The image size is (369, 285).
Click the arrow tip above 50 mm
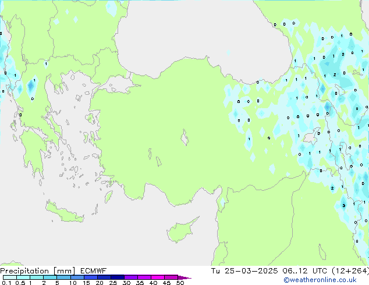click(x=185, y=277)
